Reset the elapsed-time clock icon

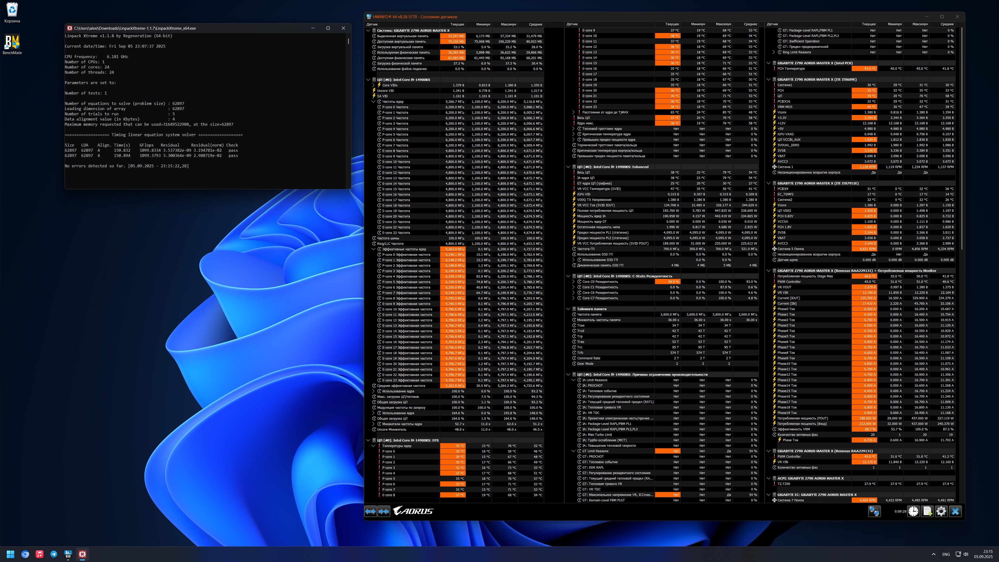click(x=913, y=511)
